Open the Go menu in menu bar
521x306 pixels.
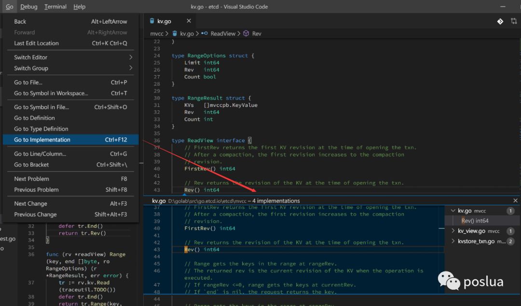tap(9, 7)
